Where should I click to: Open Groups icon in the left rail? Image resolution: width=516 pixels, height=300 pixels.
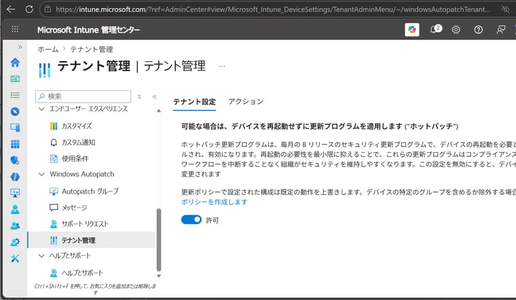click(x=15, y=225)
